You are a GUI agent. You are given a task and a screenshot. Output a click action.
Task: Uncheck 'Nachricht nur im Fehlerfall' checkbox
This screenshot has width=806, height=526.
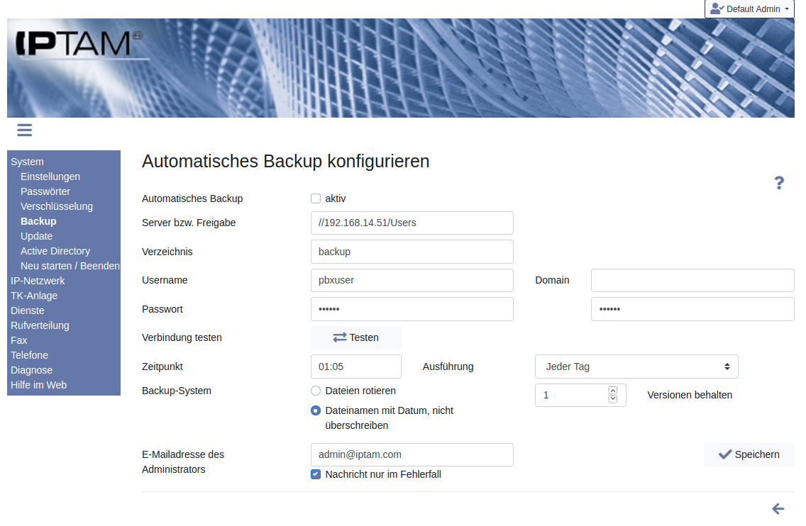pyautogui.click(x=316, y=474)
